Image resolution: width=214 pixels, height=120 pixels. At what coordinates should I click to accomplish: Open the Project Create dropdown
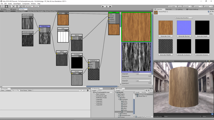point(118,90)
